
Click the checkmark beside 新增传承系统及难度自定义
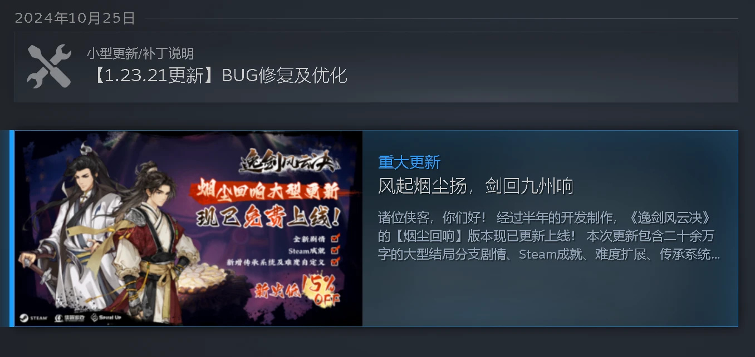pos(335,261)
